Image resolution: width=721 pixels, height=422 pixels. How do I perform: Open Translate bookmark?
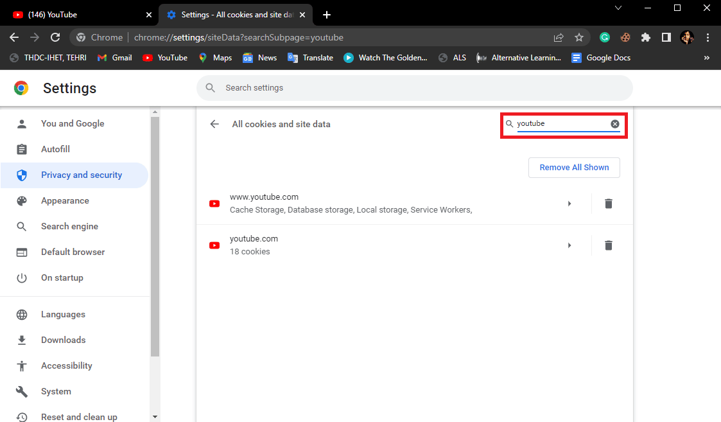310,58
